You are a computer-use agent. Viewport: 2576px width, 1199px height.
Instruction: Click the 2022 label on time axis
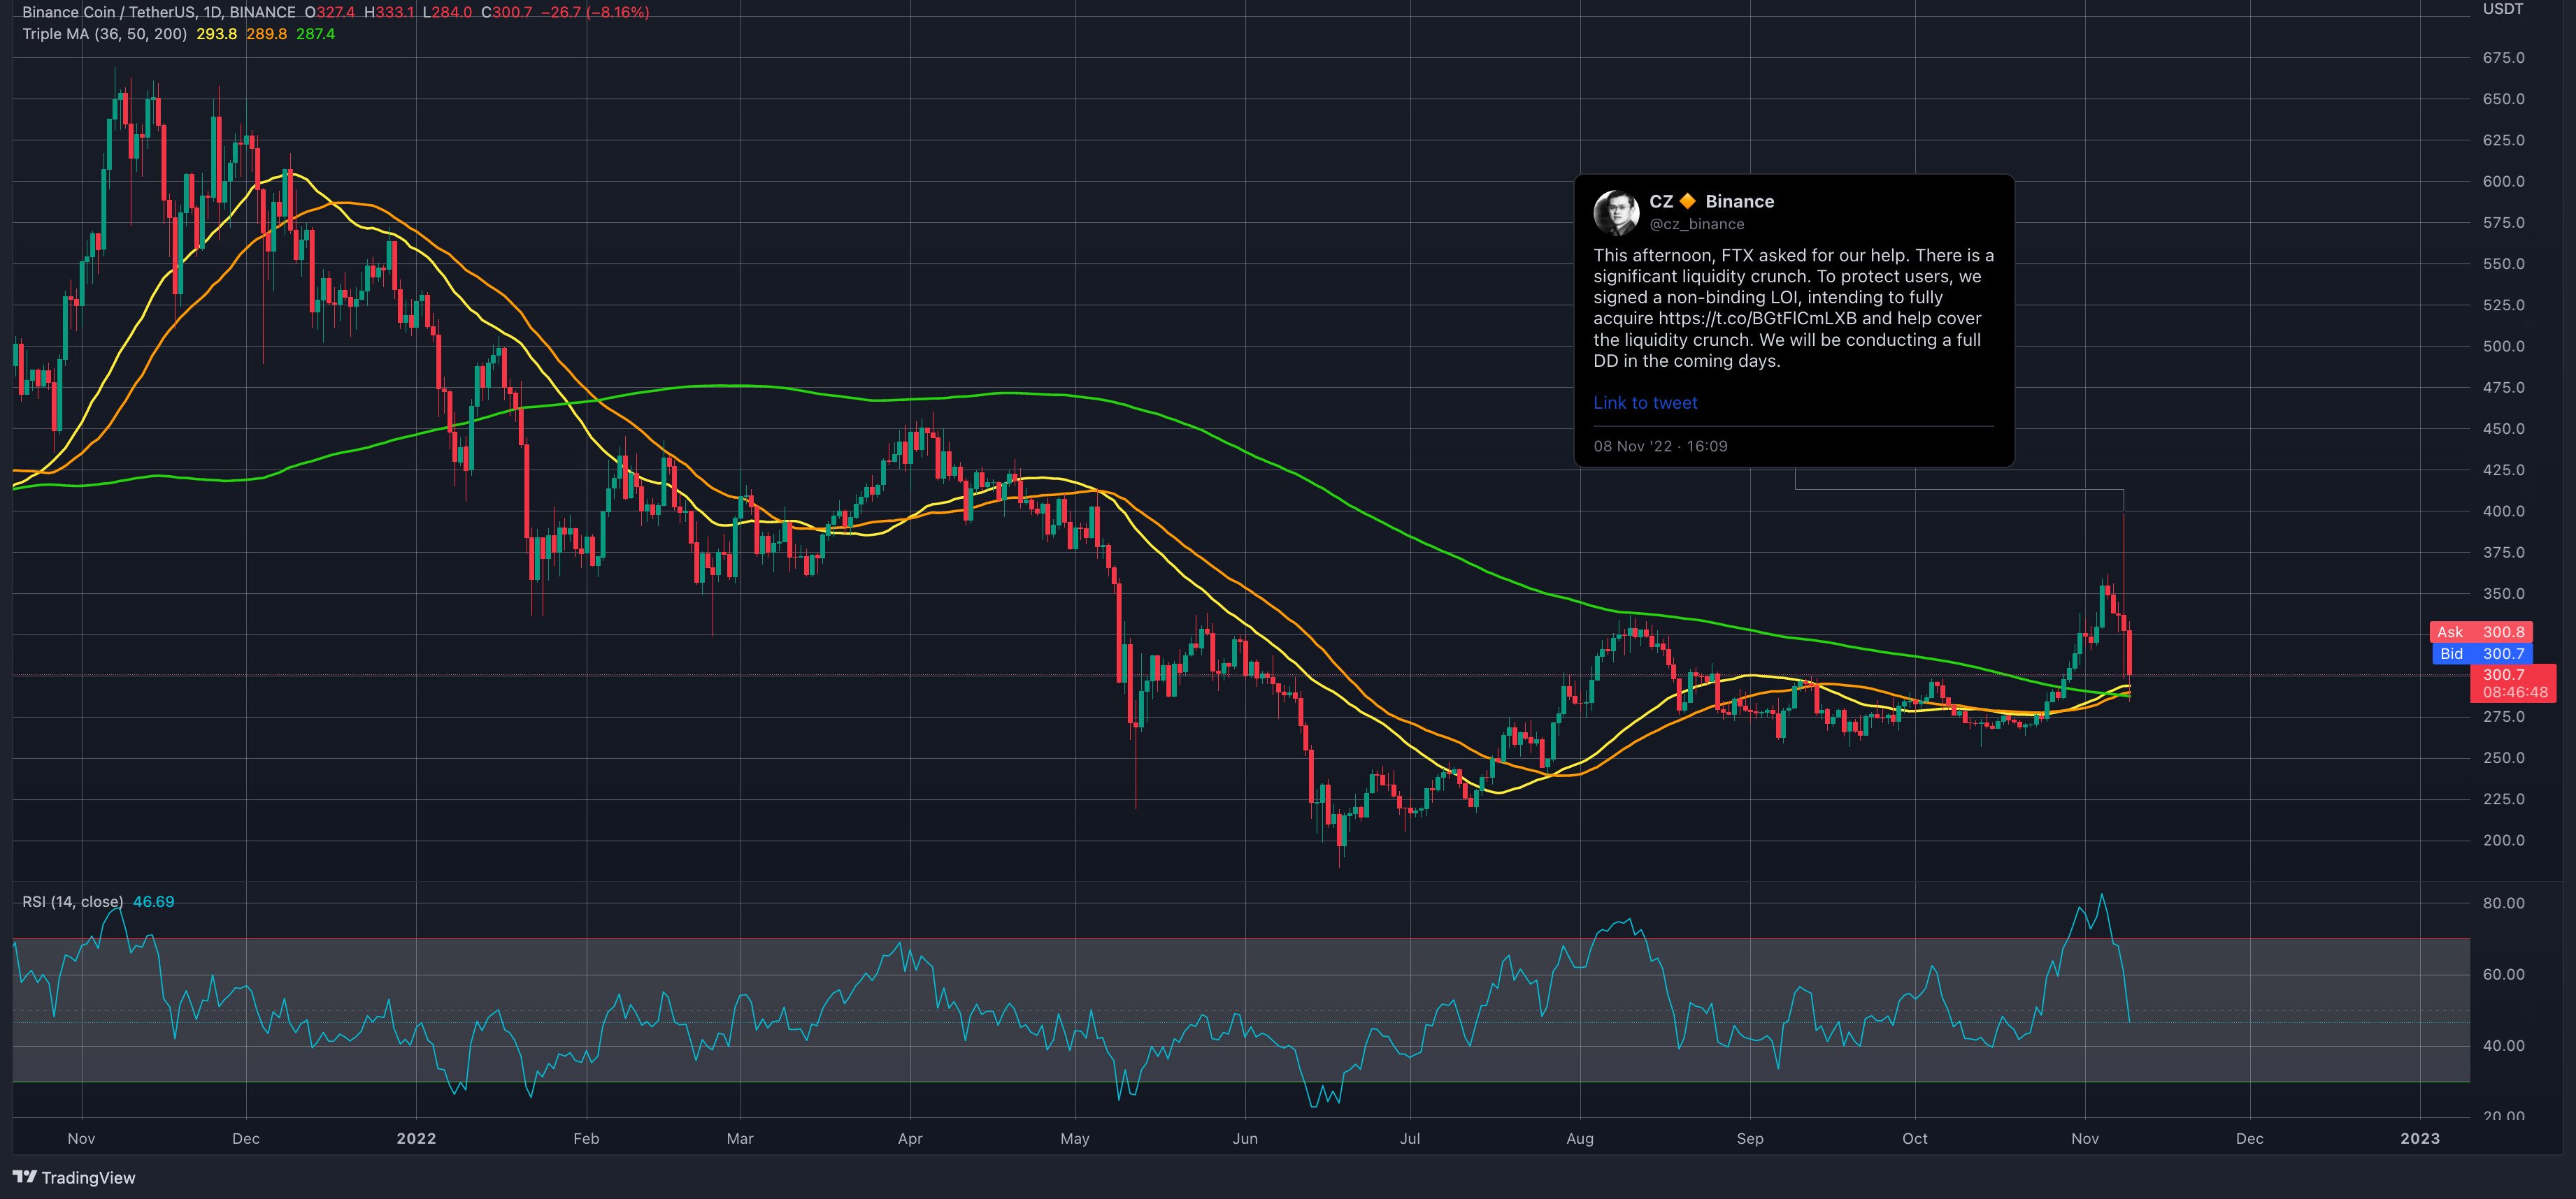coord(416,1138)
